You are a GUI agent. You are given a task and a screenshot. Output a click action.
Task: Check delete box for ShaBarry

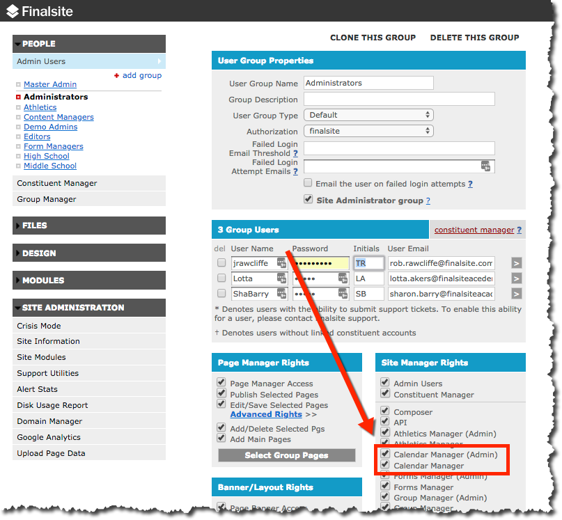coord(221,294)
